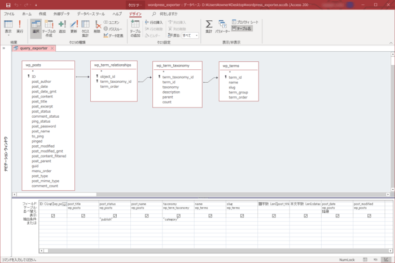Select the query_exporter document tab
395x263 pixels.
(33, 48)
